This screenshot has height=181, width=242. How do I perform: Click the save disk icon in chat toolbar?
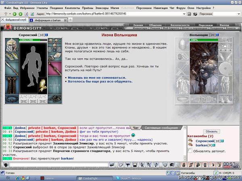click(135, 165)
